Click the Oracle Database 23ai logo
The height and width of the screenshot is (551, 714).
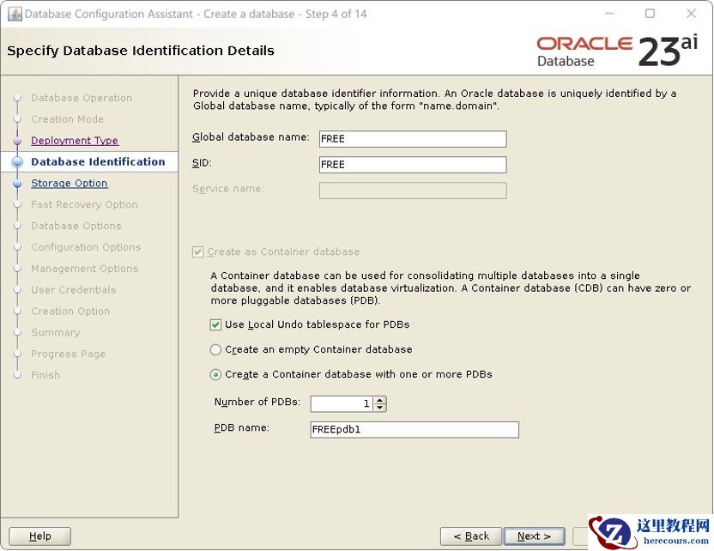click(617, 51)
